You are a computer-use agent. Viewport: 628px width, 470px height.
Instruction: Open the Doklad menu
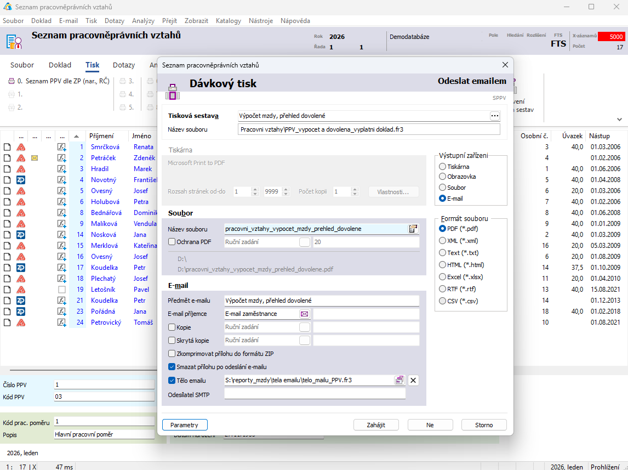point(41,21)
